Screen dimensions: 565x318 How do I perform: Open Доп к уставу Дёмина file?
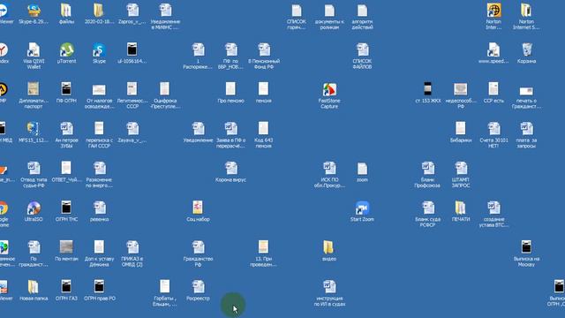pos(99,248)
